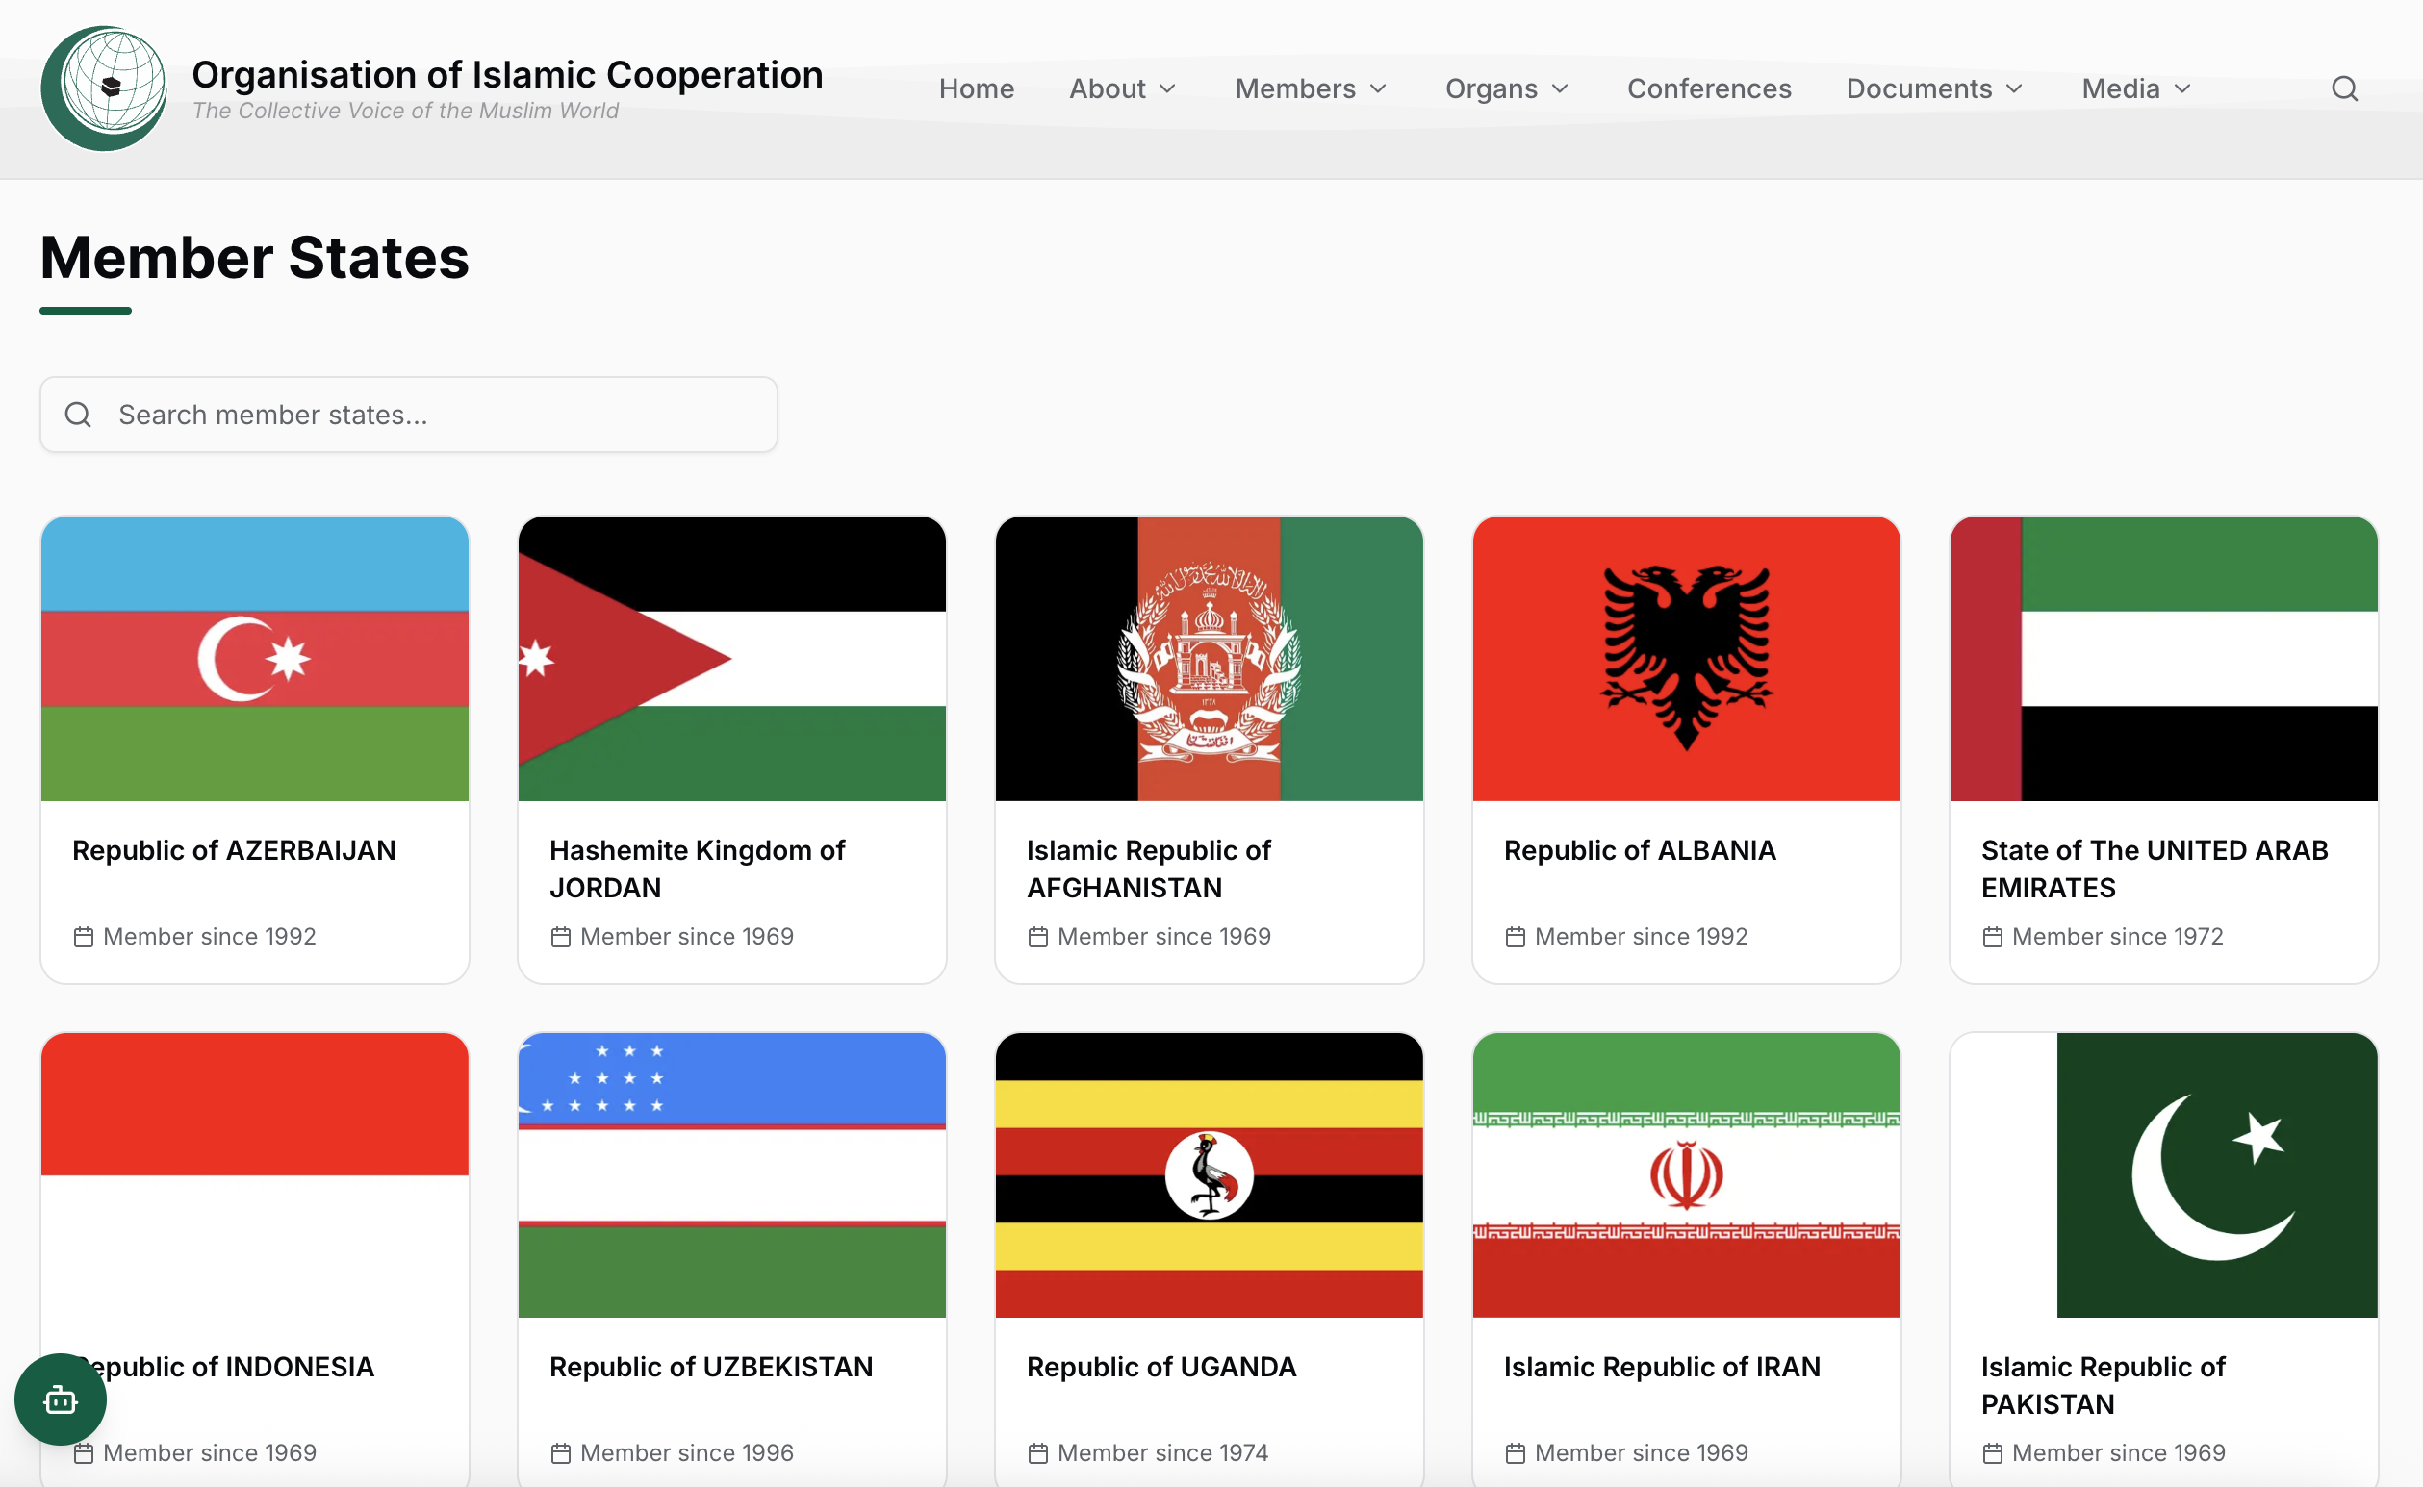
Task: Click 'Member since 1969' under Indonesia
Action: pos(210,1453)
